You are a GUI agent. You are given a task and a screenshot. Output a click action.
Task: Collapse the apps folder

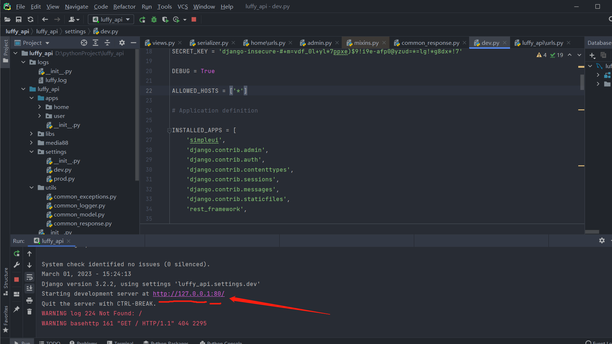(32, 98)
